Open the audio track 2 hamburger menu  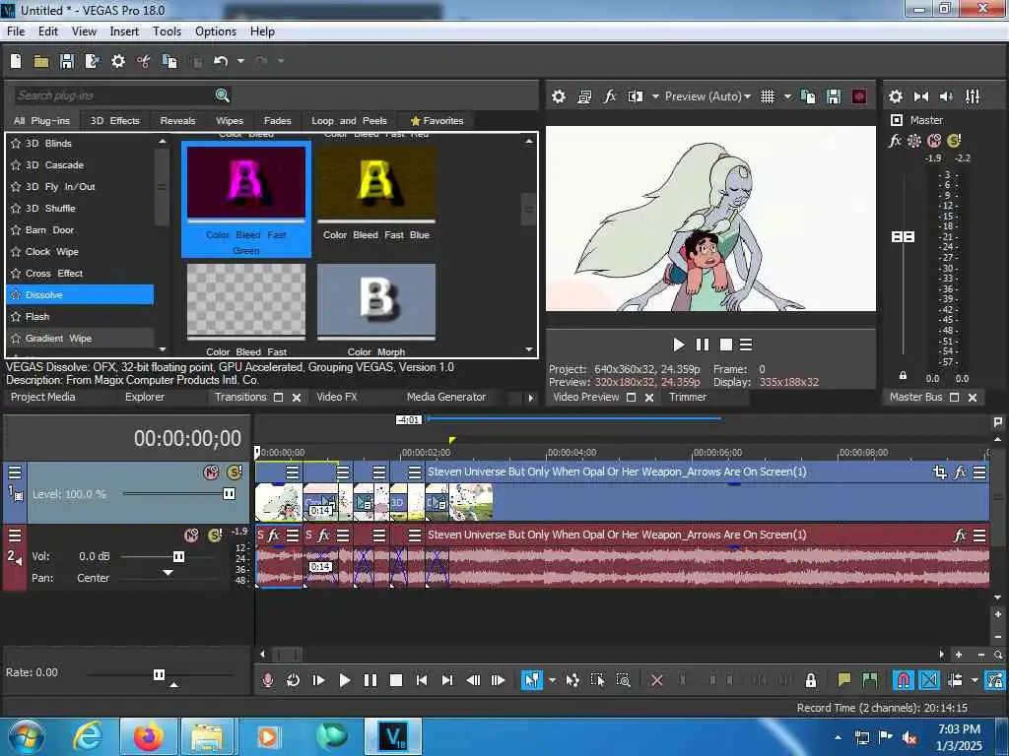pyautogui.click(x=15, y=535)
